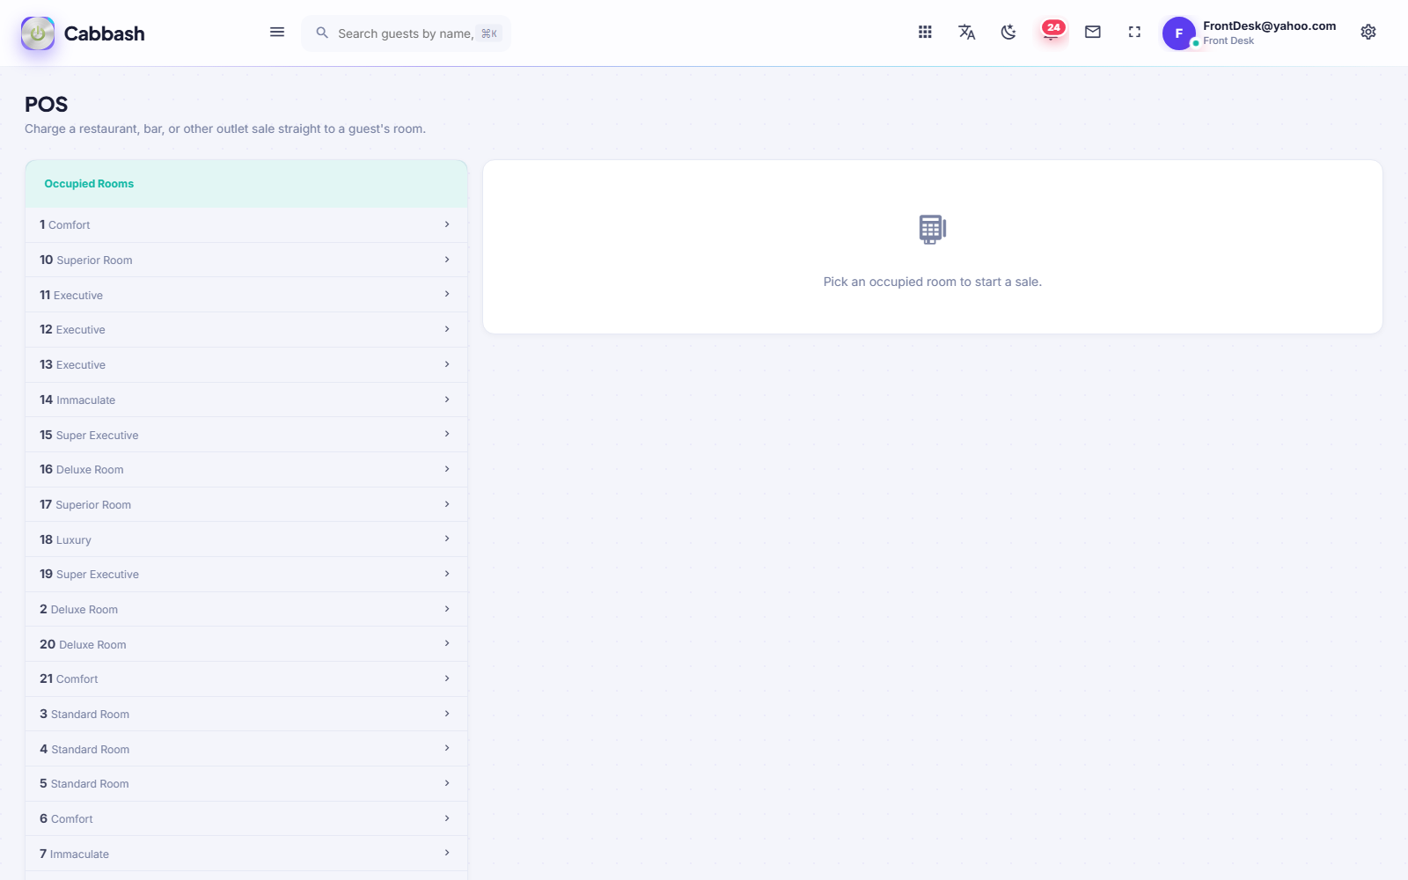
Task: Open notifications bell with 24 badge
Action: [1052, 32]
